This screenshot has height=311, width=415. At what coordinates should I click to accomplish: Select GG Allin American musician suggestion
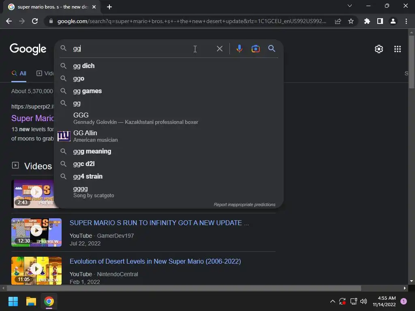(x=169, y=136)
